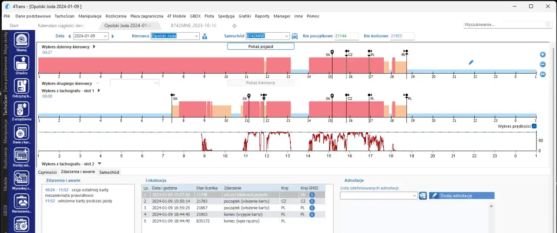The height and width of the screenshot is (233, 557).
Task: Click the zoom out minus icon beside chart
Action: (x=543, y=64)
